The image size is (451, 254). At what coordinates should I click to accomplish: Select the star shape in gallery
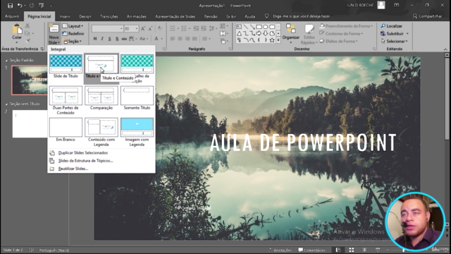(x=272, y=40)
